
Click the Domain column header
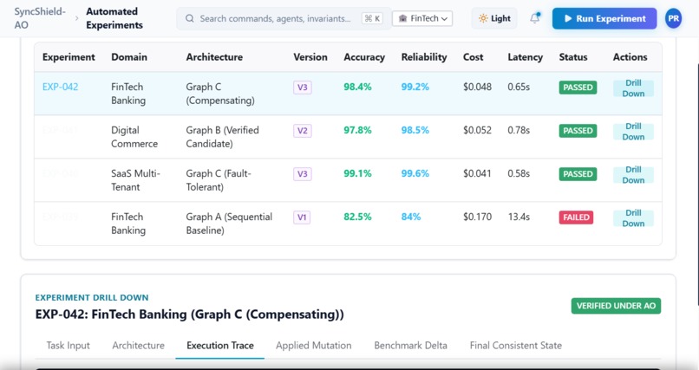pyautogui.click(x=129, y=57)
